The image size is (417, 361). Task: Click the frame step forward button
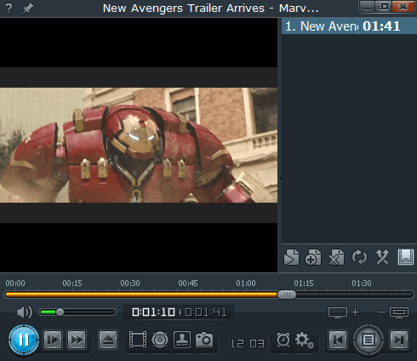click(x=53, y=340)
